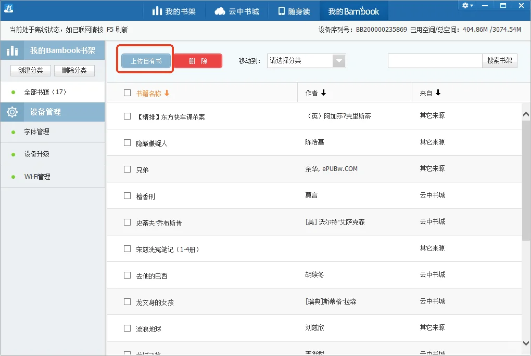Click the 创建分类 button
This screenshot has width=531, height=356.
click(x=31, y=70)
